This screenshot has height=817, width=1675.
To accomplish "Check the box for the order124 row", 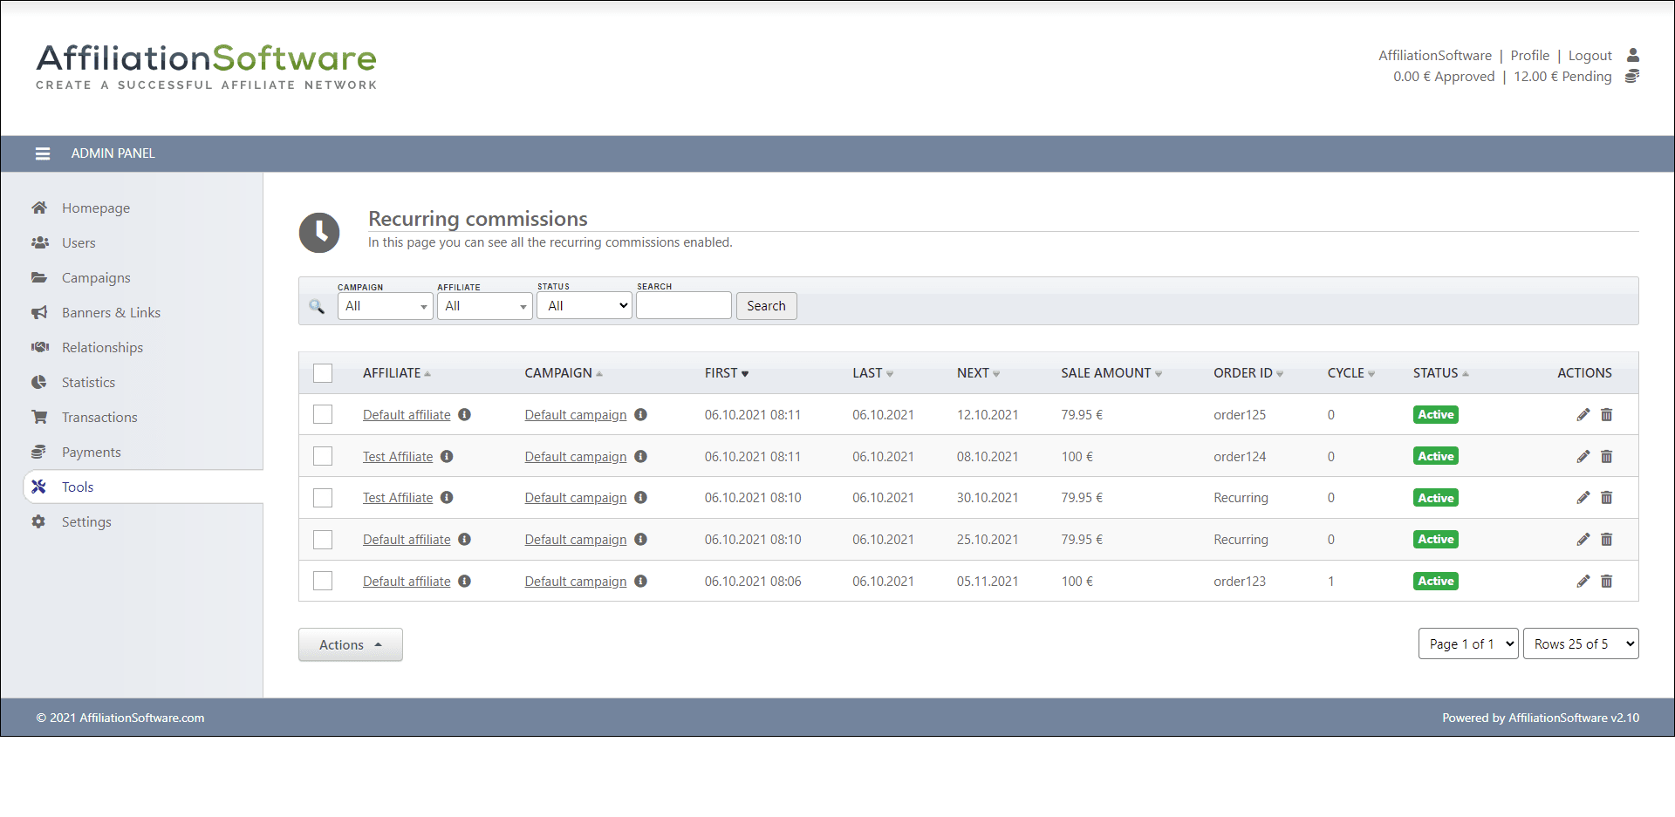I will coord(323,457).
